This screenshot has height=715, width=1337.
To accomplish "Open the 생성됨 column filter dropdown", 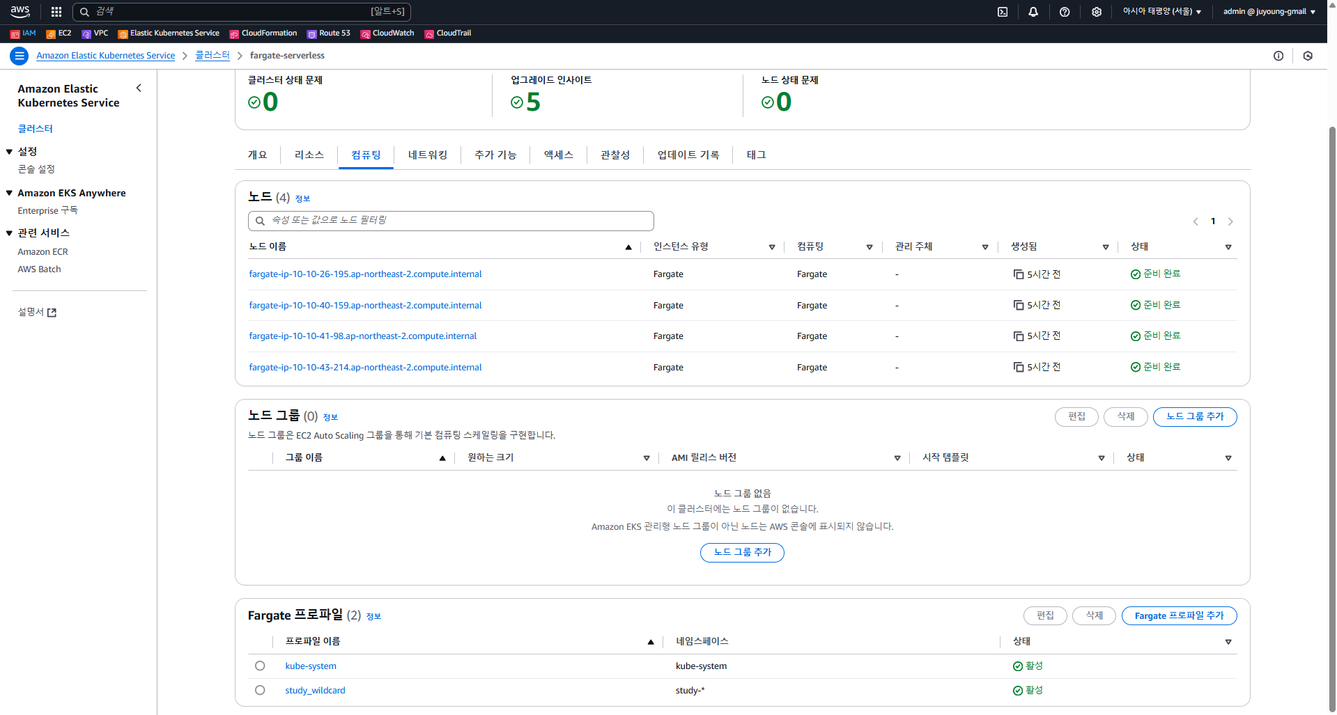I will [x=1106, y=247].
